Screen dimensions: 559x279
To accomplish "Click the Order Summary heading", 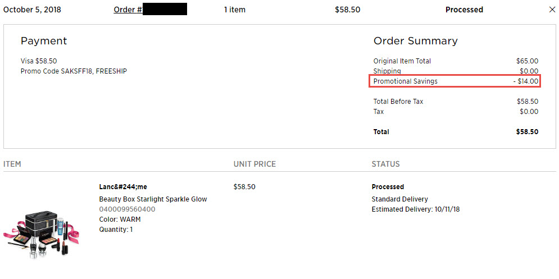I will (415, 41).
